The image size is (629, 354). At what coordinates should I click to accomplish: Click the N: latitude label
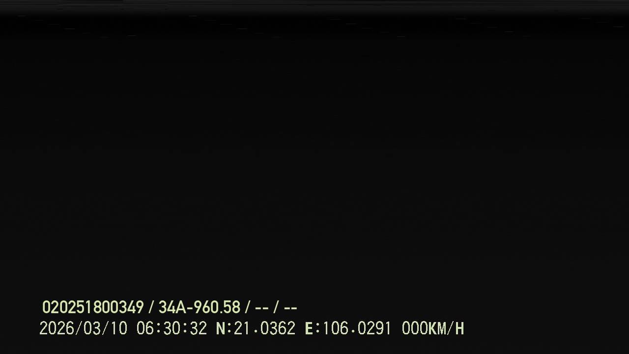[224, 328]
